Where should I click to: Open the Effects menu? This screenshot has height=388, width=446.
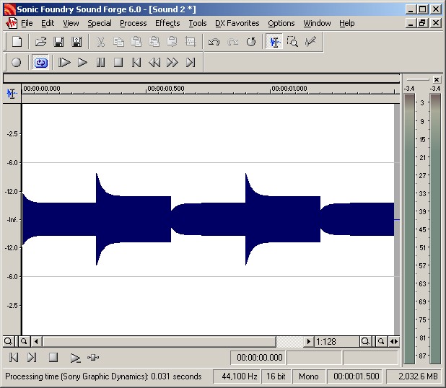click(x=167, y=23)
